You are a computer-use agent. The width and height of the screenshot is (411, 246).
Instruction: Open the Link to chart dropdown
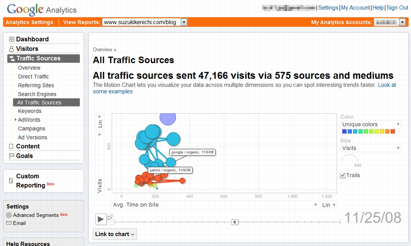coord(115,234)
